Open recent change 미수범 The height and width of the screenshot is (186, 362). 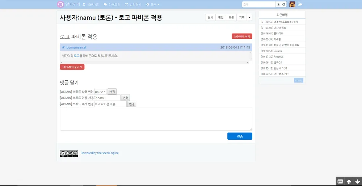(x=277, y=39)
